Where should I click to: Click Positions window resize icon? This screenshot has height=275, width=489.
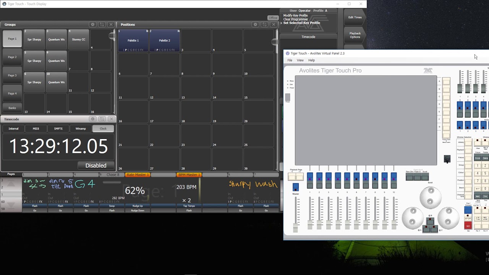point(264,24)
